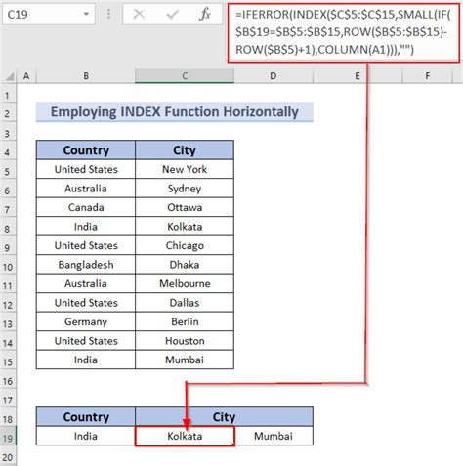This screenshot has height=466, width=463.
Task: Click the Bangladesh cell in Country column
Action: coord(86,265)
